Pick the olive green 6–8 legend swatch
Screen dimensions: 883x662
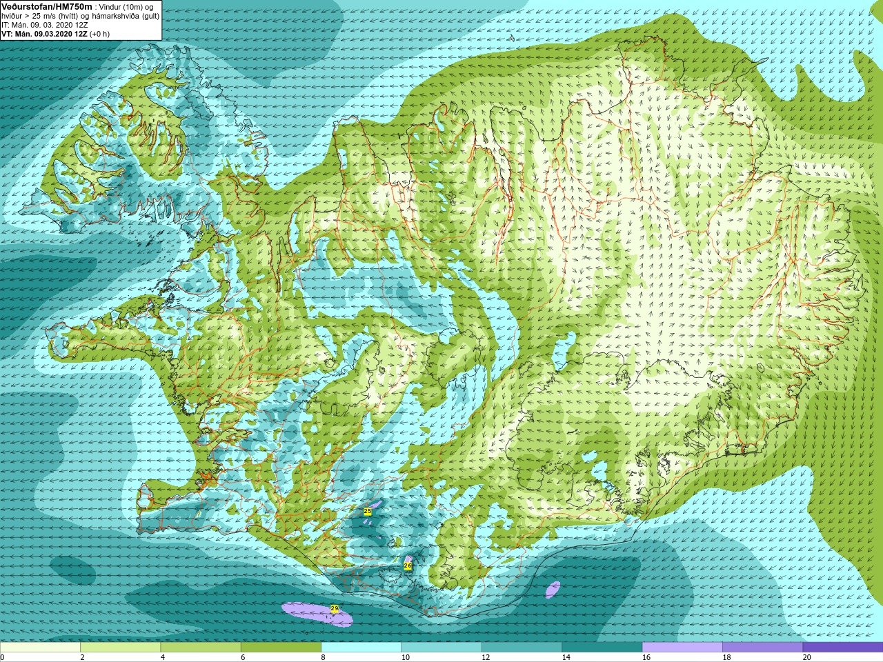tap(281, 648)
